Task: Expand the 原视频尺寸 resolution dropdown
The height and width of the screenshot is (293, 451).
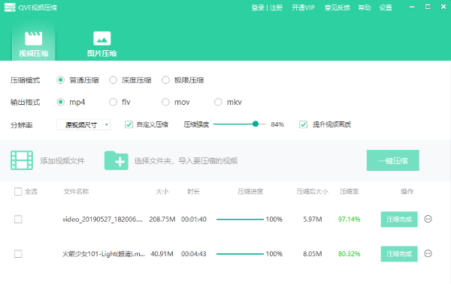Action: coord(83,124)
